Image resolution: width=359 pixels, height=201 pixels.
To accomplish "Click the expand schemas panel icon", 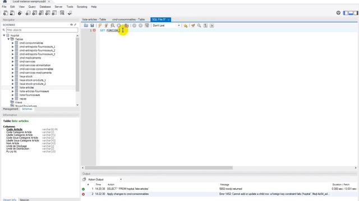I will tap(75, 25).
